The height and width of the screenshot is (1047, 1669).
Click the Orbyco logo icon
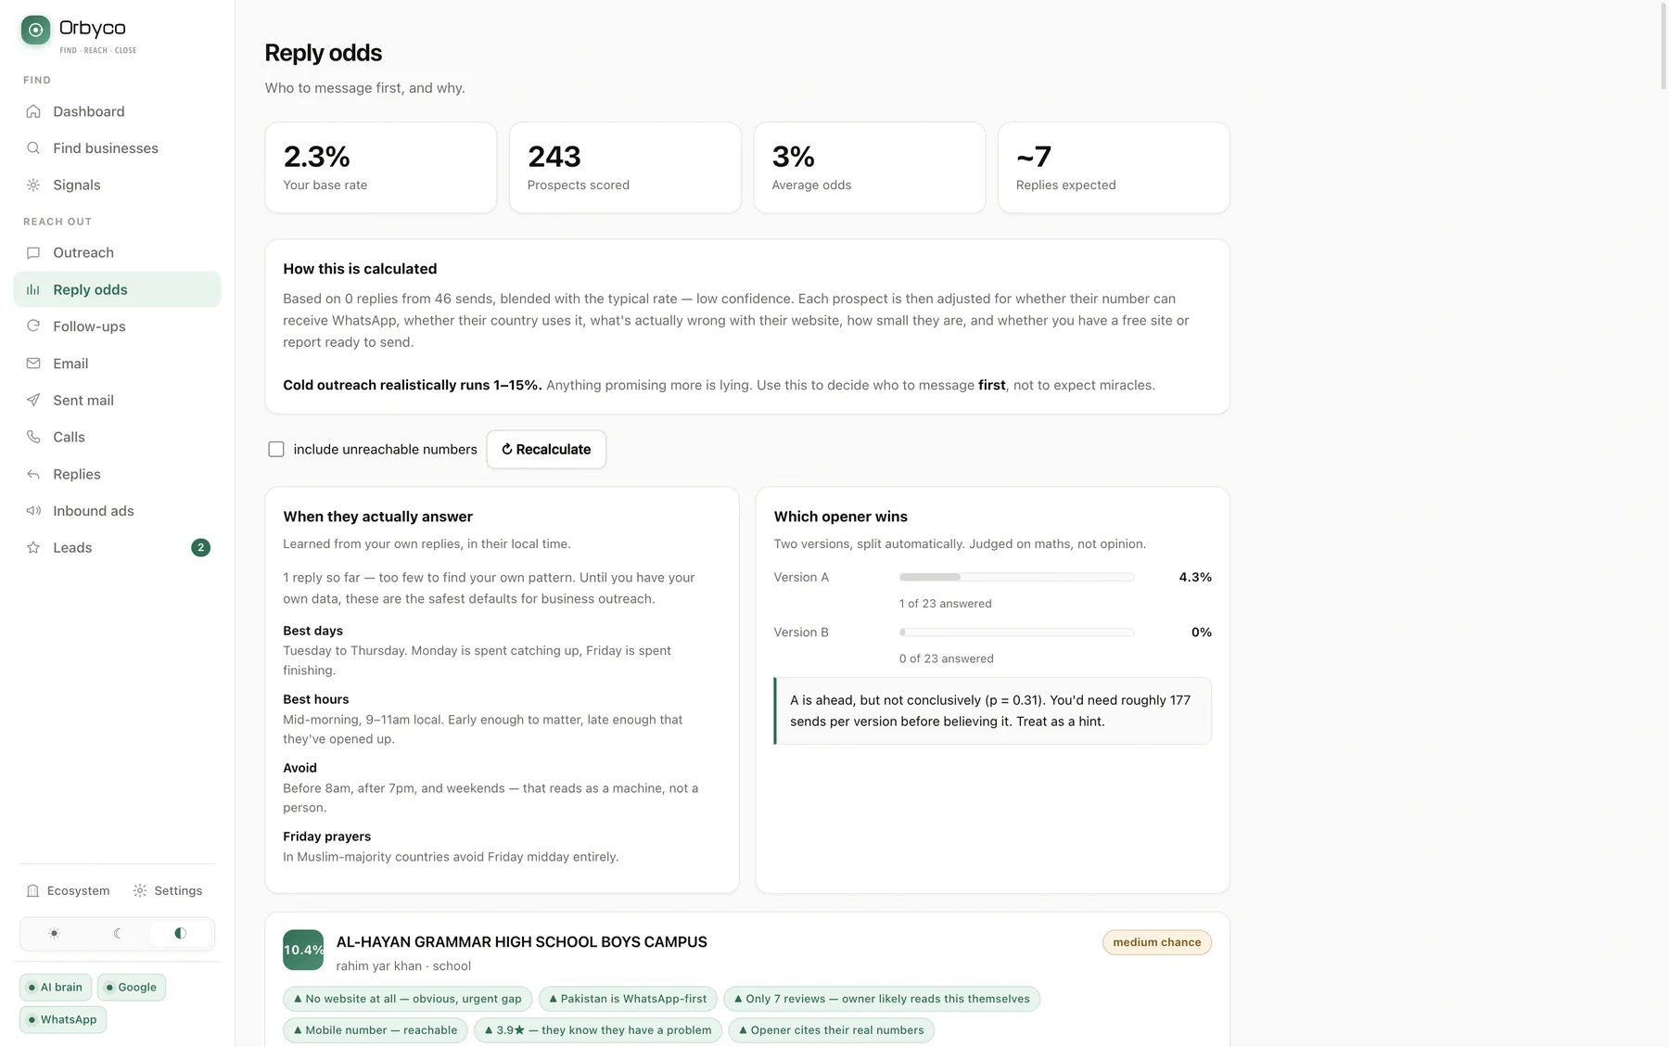(x=35, y=30)
